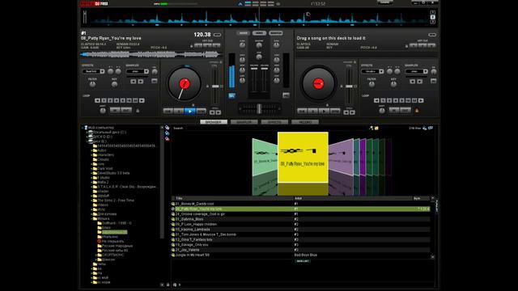Open the Mafia 2 folder
Viewport: 518px width, 291px height.
point(103,182)
